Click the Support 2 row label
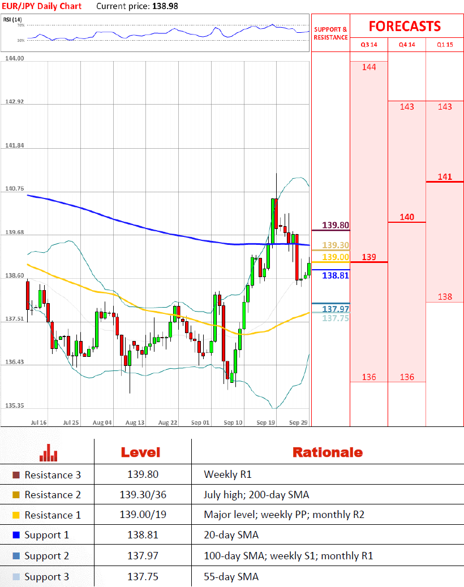Screen dimensions: 464x587 (x=47, y=556)
